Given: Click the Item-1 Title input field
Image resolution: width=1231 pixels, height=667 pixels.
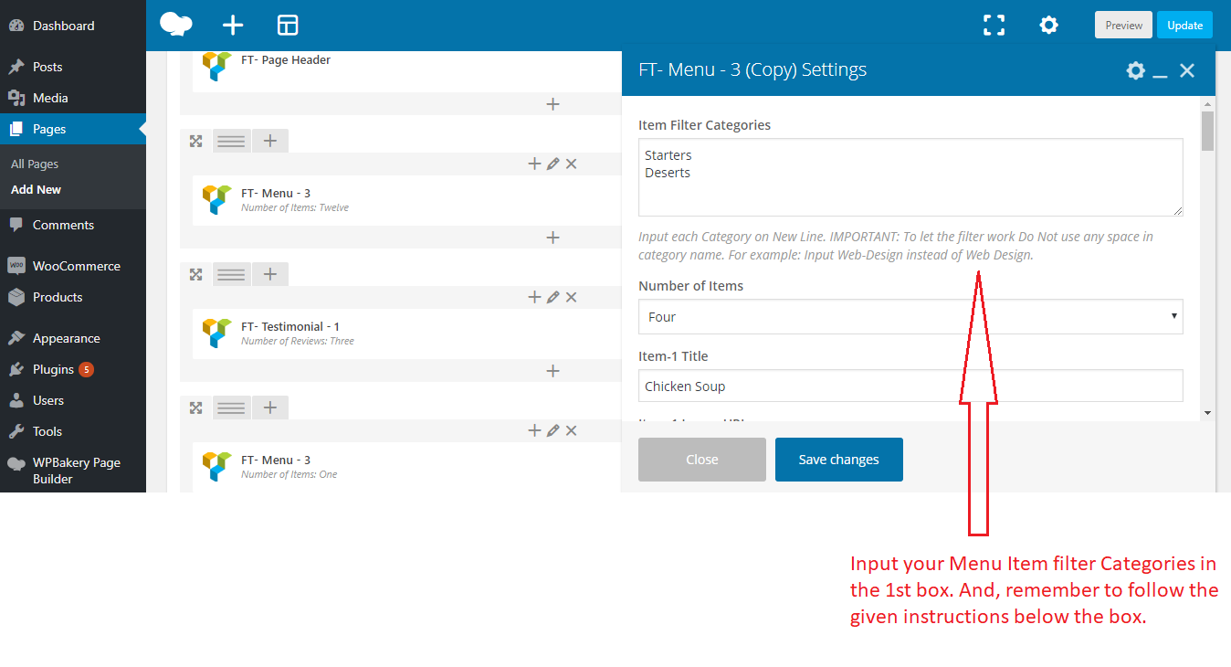Looking at the screenshot, I should (910, 386).
